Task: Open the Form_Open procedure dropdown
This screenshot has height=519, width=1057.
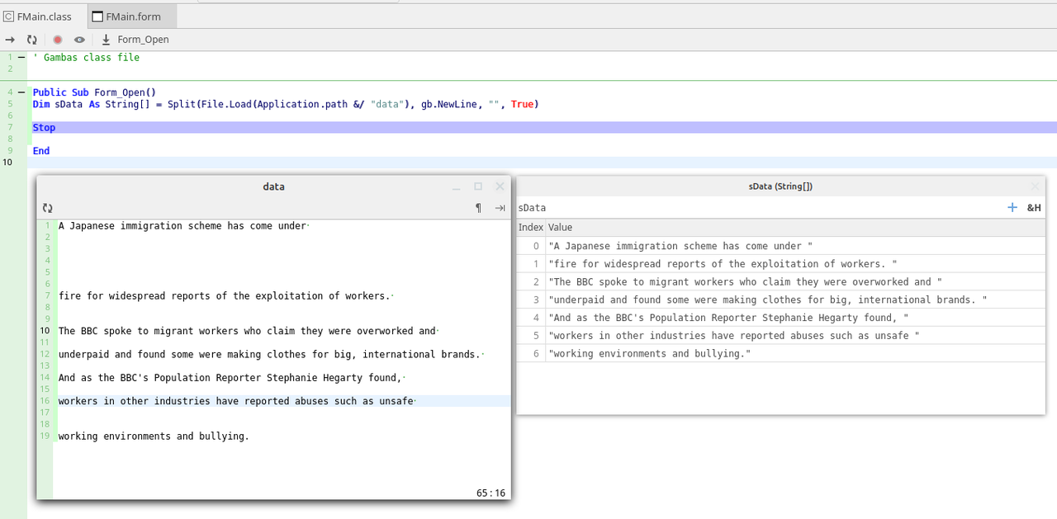Action: tap(143, 40)
